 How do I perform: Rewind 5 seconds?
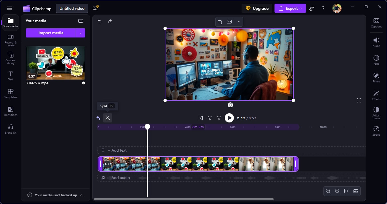tap(210, 118)
